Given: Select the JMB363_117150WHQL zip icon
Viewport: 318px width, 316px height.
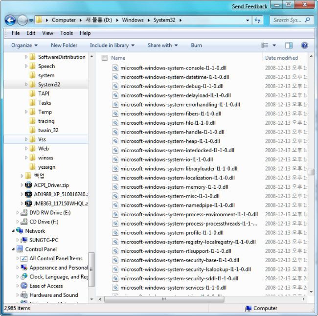Looking at the screenshot, I should point(28,203).
